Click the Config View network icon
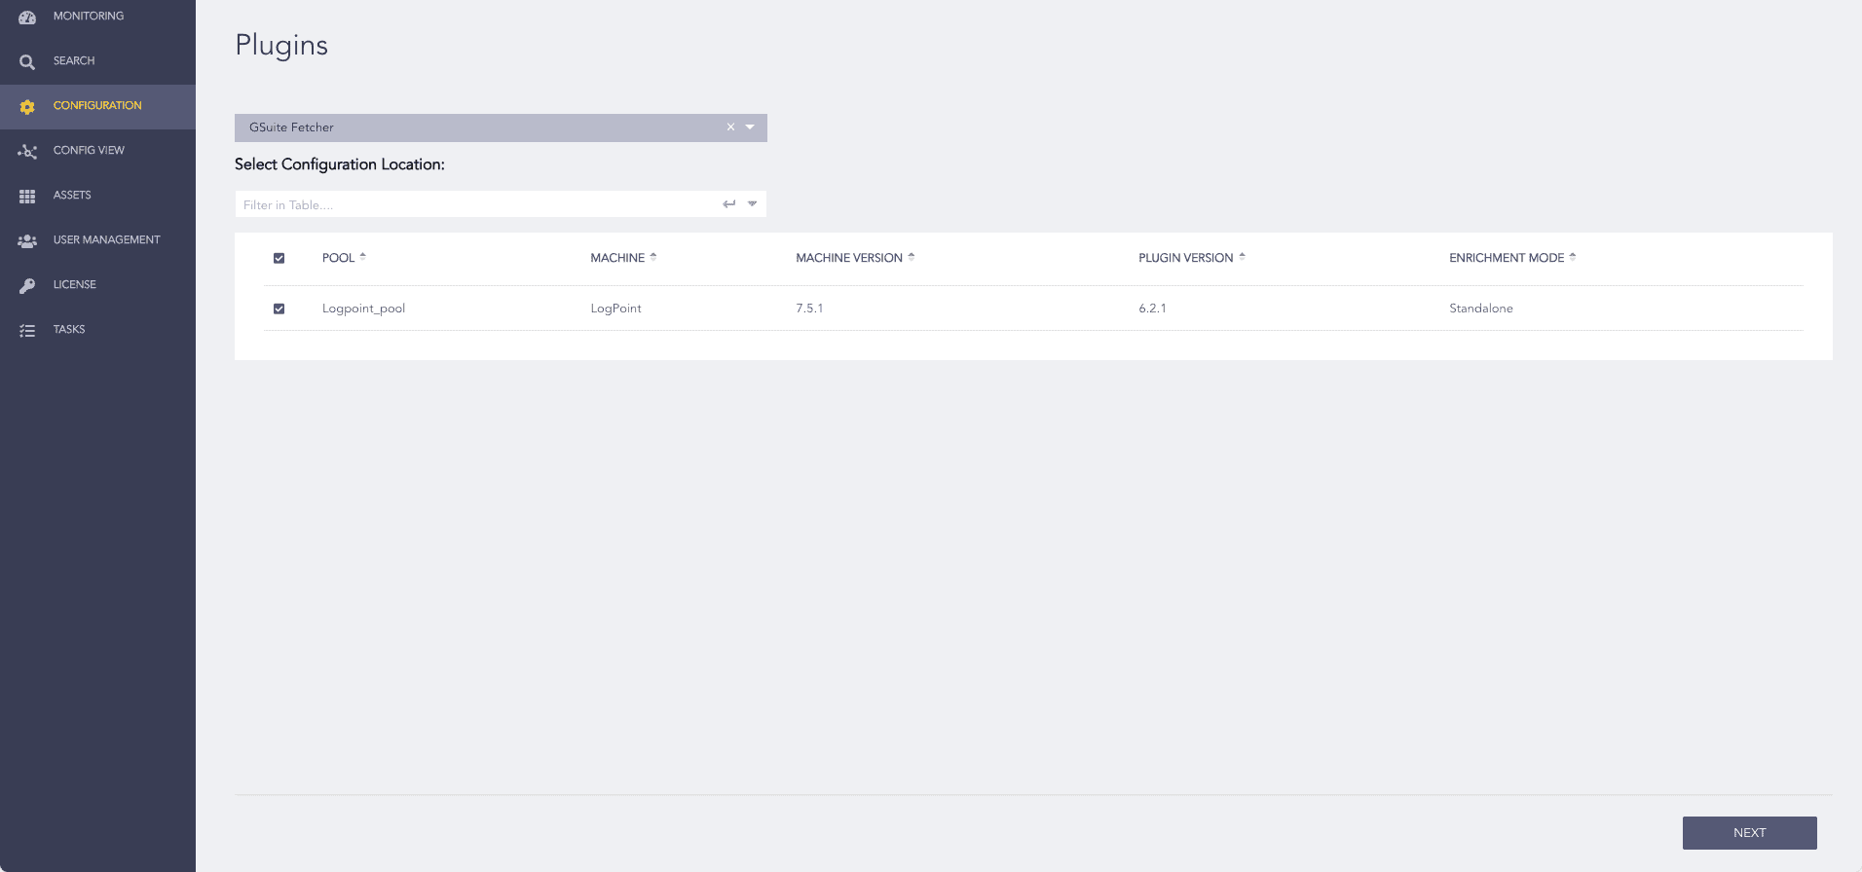 [27, 152]
